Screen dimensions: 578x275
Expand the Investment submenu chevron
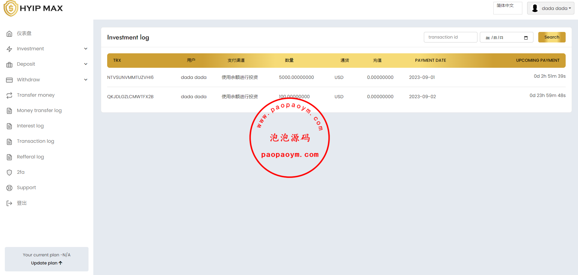tap(86, 49)
